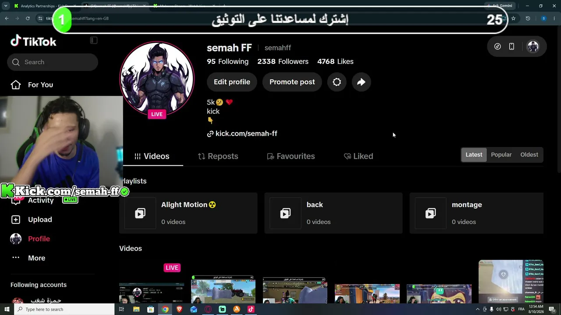Viewport: 561px width, 315px height.
Task: Click Ask Gemini button
Action: tap(499, 6)
